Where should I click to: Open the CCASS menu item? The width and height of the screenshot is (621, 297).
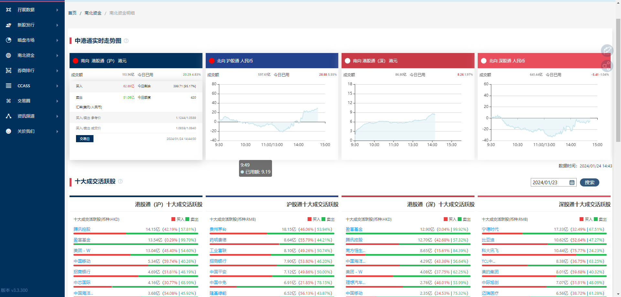pyautogui.click(x=32, y=86)
